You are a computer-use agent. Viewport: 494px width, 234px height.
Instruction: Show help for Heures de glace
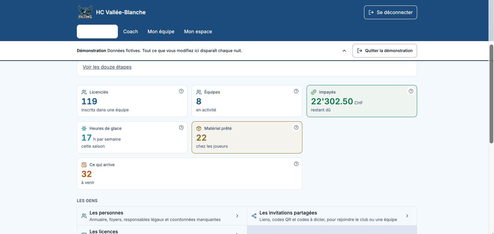pos(181,127)
